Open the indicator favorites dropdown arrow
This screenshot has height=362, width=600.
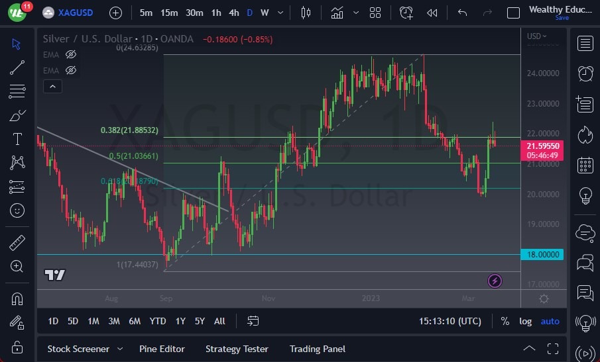click(356, 13)
